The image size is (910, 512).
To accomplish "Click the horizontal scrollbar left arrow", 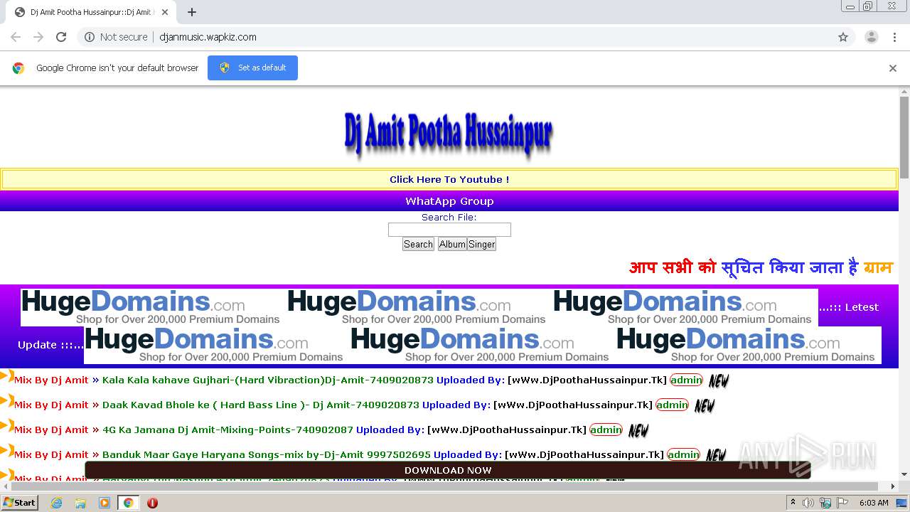I will pos(5,486).
